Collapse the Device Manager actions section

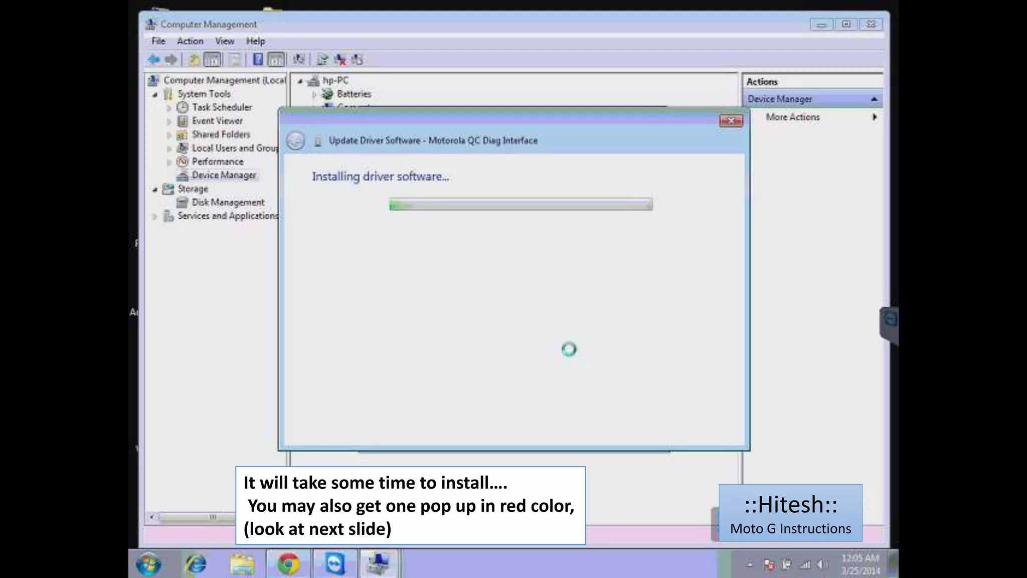[874, 99]
